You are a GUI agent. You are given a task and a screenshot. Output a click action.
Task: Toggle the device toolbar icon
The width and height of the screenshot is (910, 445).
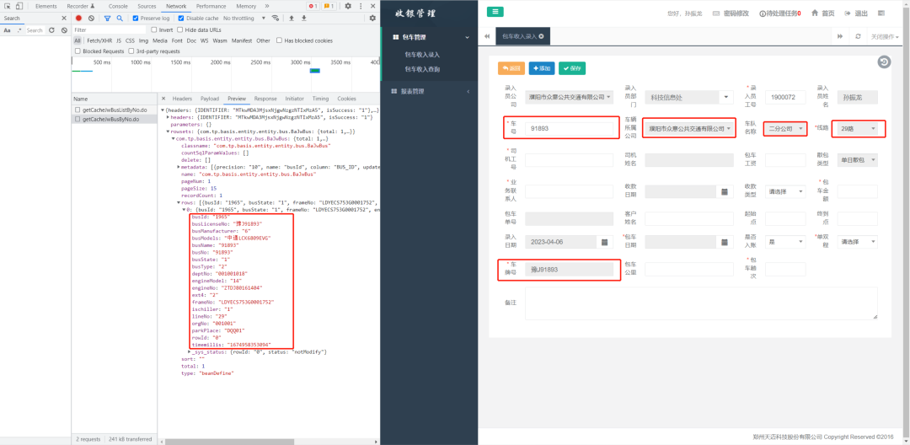(x=19, y=6)
